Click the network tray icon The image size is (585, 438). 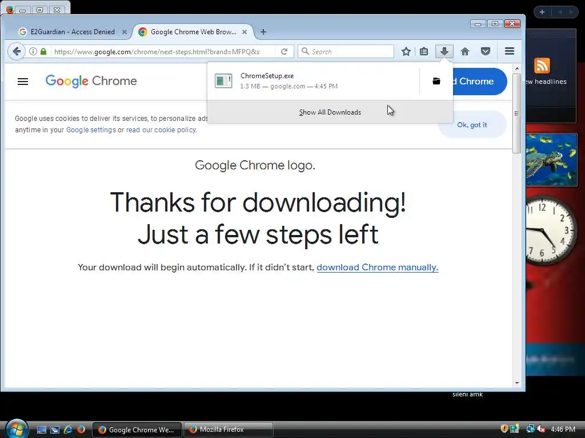tap(530, 429)
